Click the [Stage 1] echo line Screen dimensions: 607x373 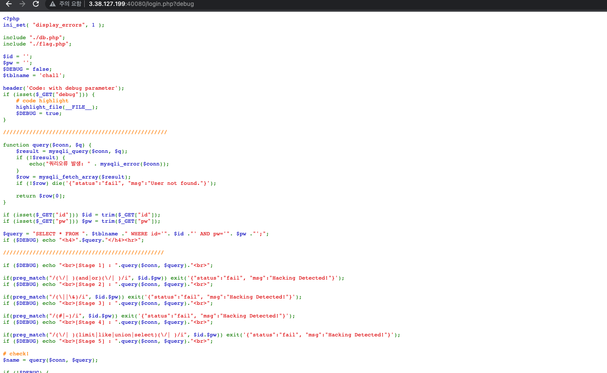coord(108,265)
